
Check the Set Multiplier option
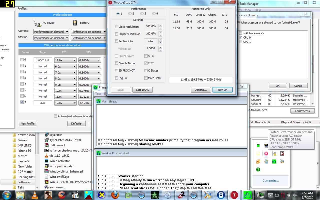point(116,41)
